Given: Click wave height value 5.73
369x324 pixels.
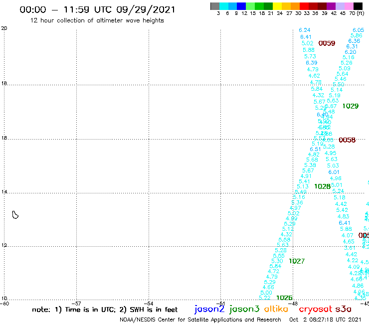Looking at the screenshot, I should (310, 56).
